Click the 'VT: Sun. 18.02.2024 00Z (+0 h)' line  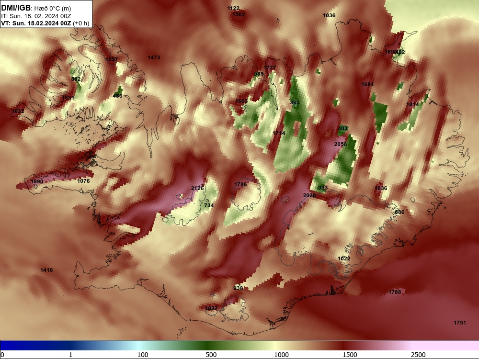[x=45, y=23]
